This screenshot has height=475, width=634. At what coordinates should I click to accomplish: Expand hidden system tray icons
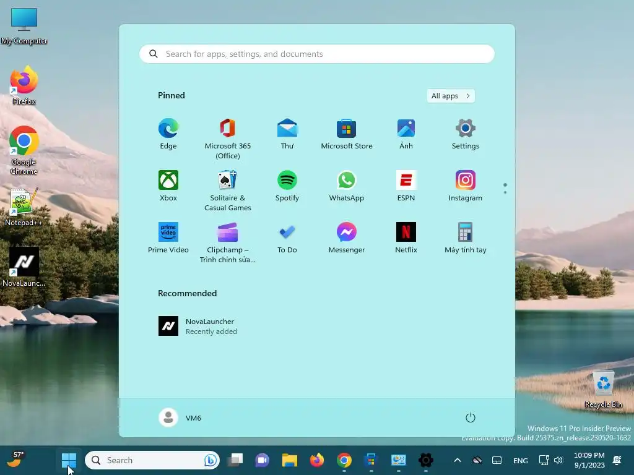tap(458, 460)
